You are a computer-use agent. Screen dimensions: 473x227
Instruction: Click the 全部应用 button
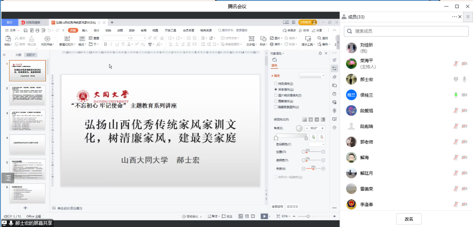pyautogui.click(x=277, y=206)
